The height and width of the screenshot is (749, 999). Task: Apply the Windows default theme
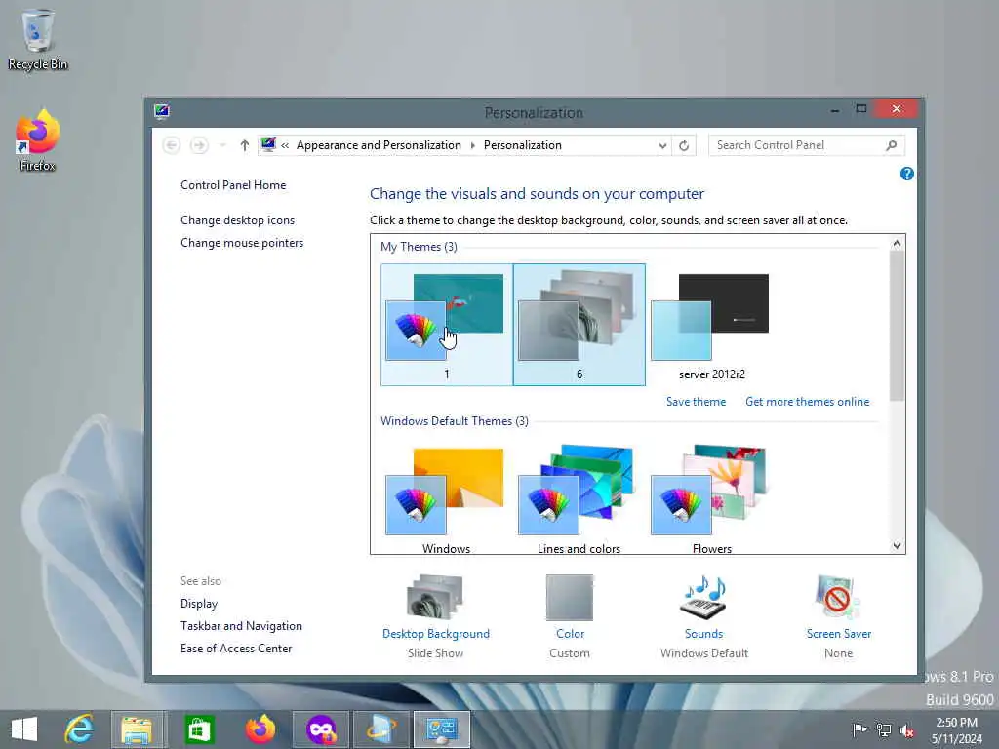point(447,500)
